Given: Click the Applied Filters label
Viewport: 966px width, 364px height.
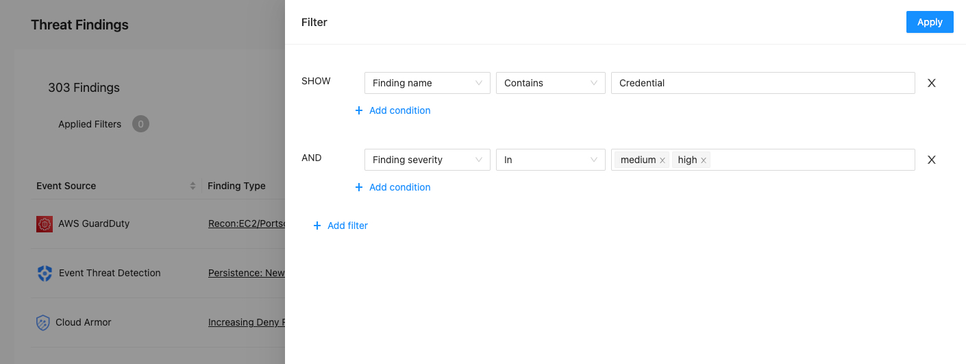Looking at the screenshot, I should point(90,124).
